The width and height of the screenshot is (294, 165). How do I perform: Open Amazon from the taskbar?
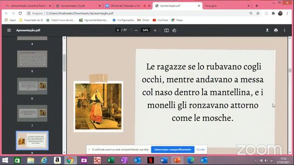57,160
